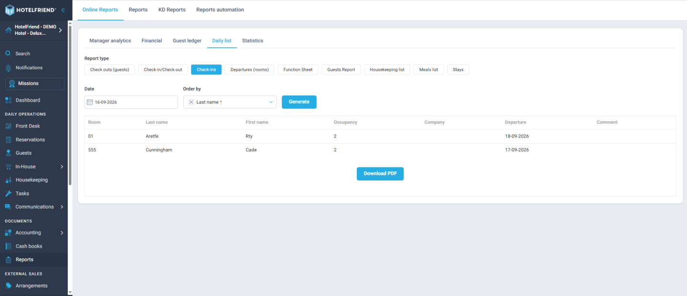Click the hotel house icon
The height and width of the screenshot is (296, 687).
(8, 31)
